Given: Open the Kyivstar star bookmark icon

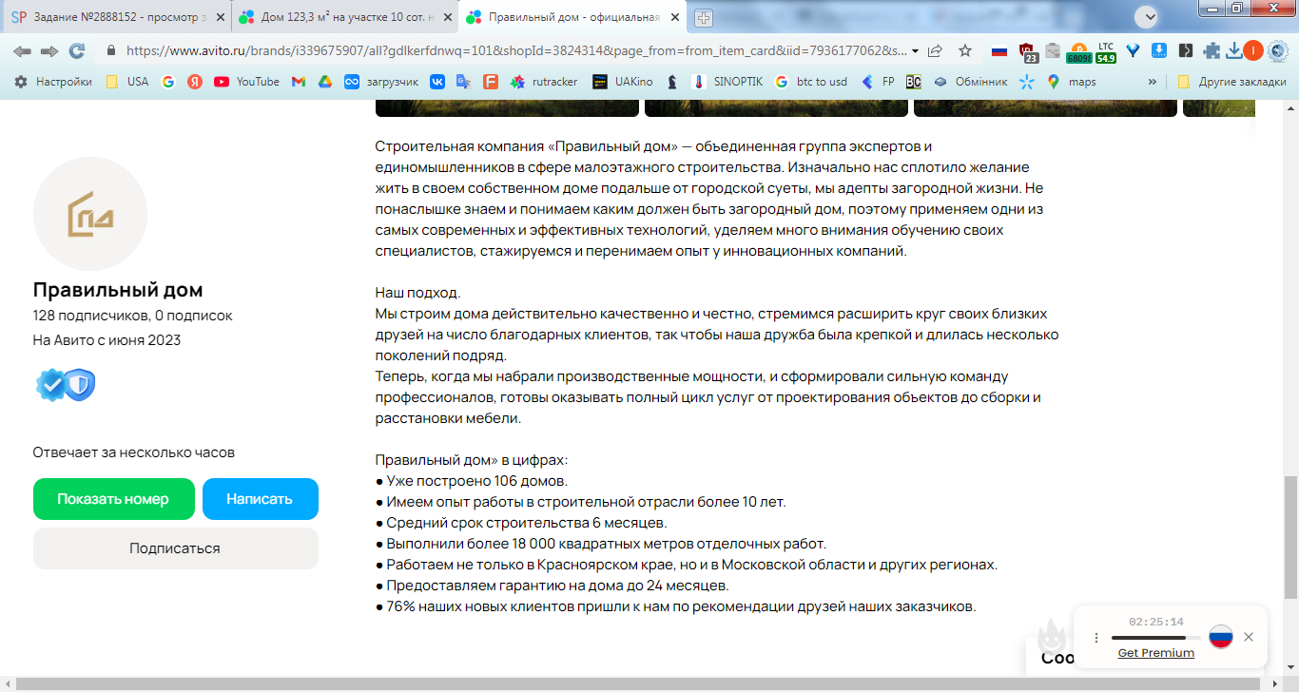Looking at the screenshot, I should (1027, 82).
